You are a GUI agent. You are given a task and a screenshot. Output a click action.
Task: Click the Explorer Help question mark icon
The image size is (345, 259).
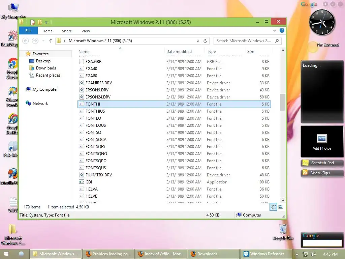pos(282,31)
